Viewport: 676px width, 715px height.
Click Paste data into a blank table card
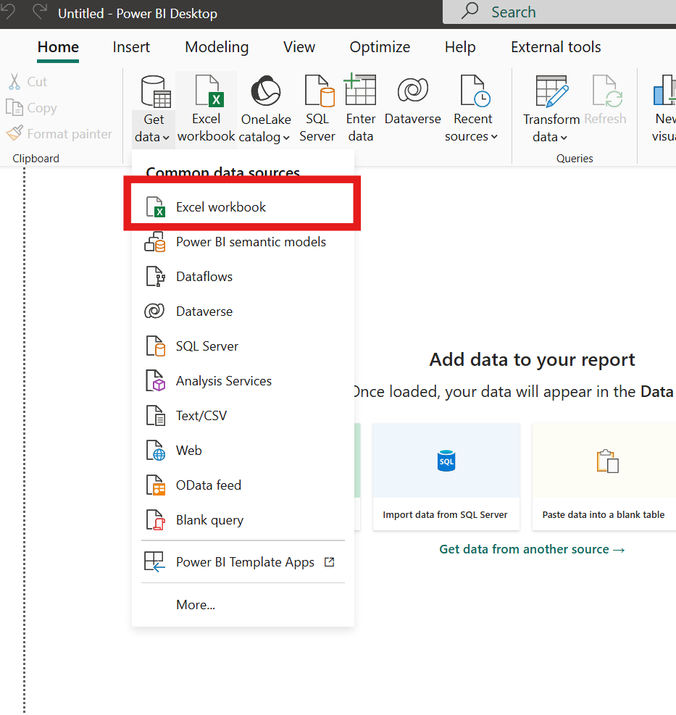click(x=604, y=477)
